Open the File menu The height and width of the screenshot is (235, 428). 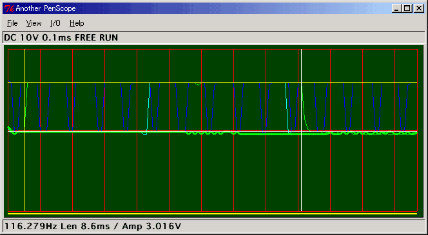click(x=12, y=23)
